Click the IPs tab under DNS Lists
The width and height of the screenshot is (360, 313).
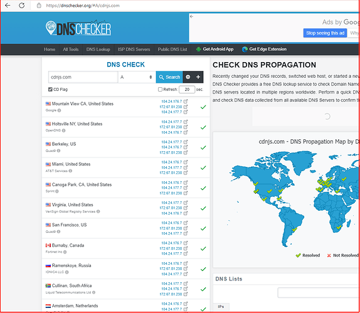click(x=221, y=307)
